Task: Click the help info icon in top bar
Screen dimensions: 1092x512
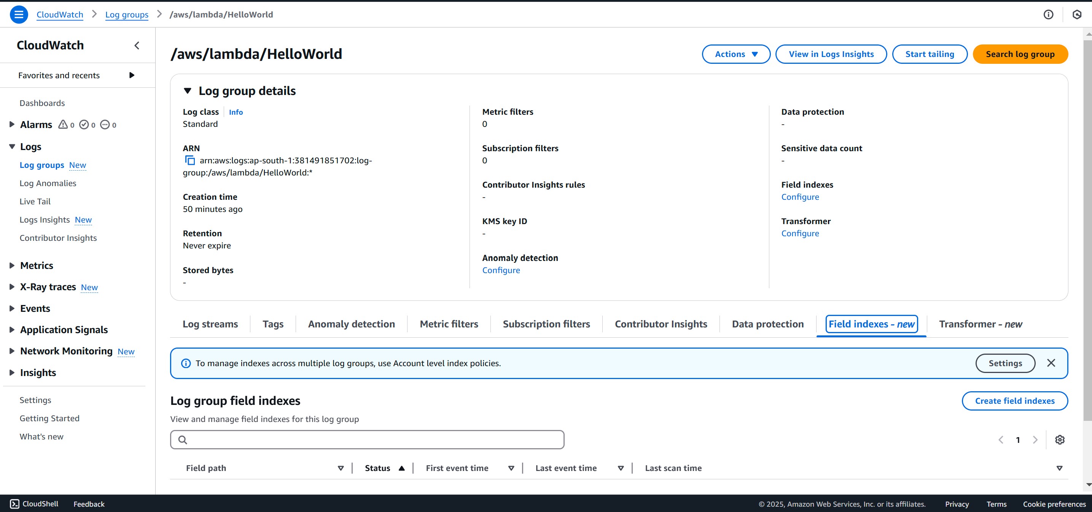Action: [x=1049, y=14]
